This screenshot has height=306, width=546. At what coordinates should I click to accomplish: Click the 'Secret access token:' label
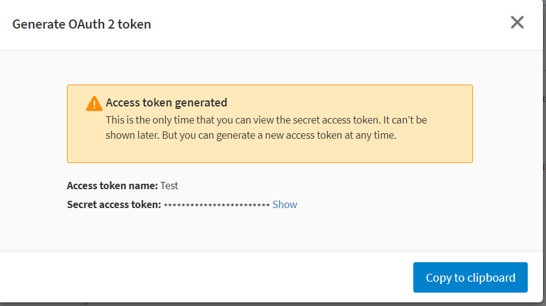pyautogui.click(x=114, y=204)
